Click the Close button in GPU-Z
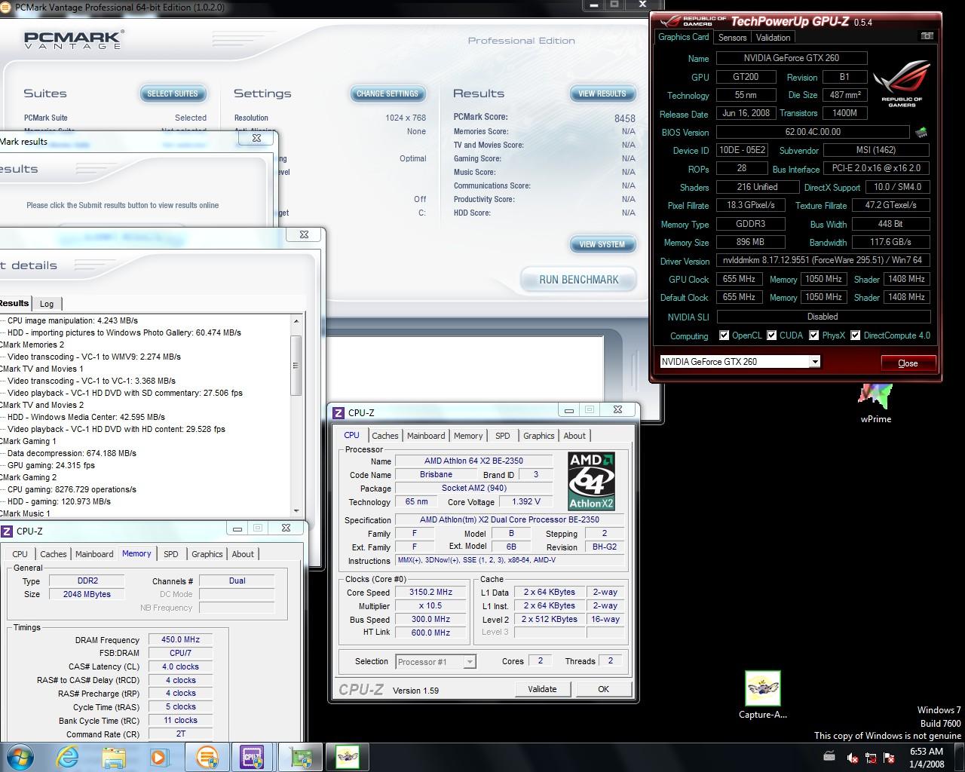 click(908, 363)
